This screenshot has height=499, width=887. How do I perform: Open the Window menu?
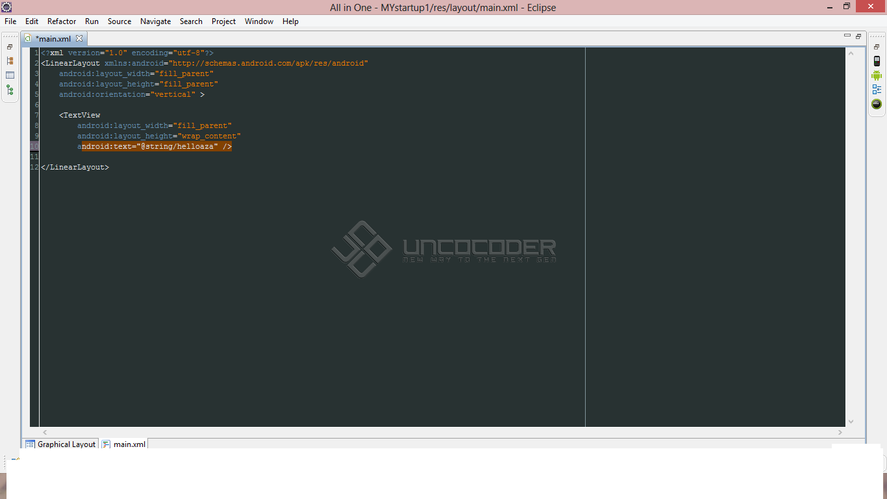[x=259, y=21]
